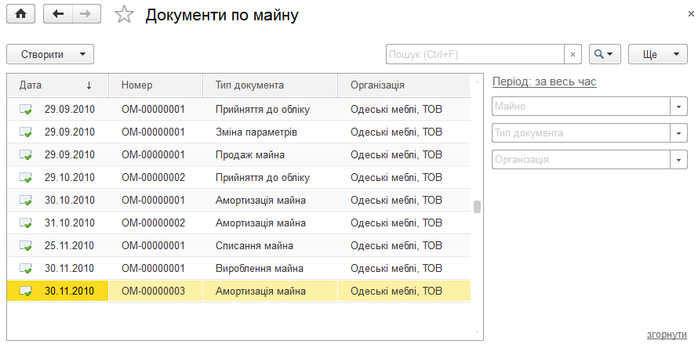Add to favorites with the star icon
698x344 pixels.
[124, 15]
